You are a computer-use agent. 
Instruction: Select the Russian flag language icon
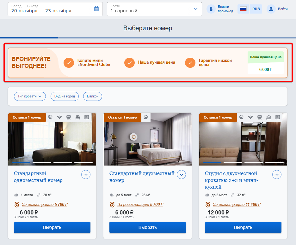pos(243,9)
